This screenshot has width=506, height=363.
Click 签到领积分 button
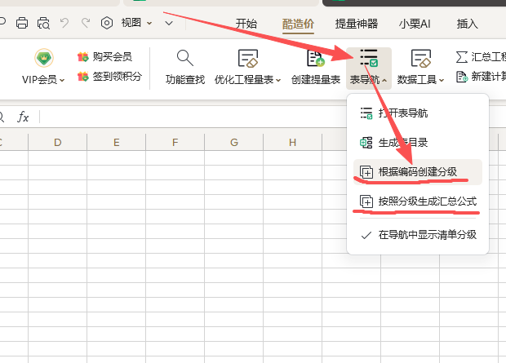[109, 77]
